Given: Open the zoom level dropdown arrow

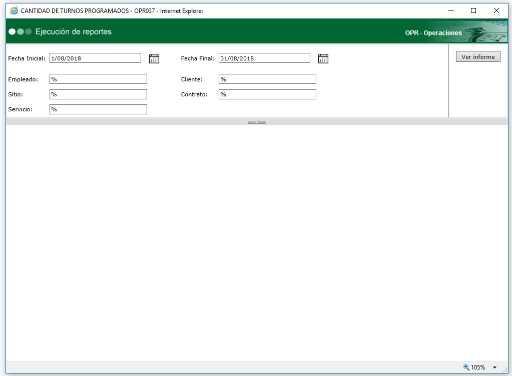Looking at the screenshot, I should tap(494, 368).
